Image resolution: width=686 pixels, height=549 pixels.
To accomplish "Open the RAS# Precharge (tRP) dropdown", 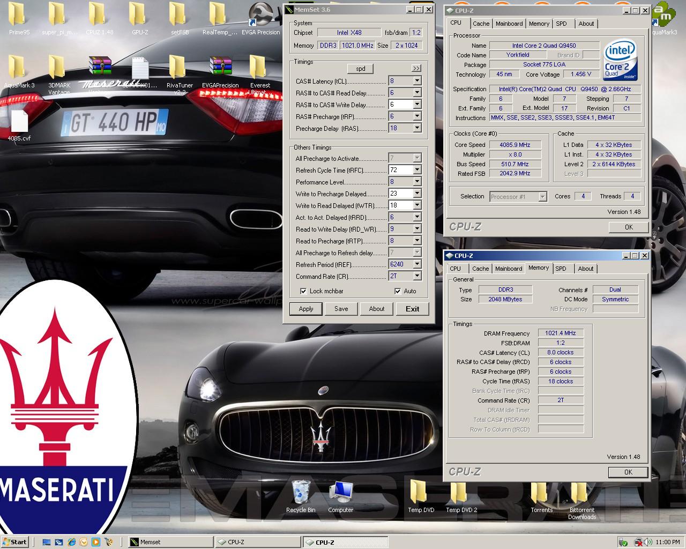I will tap(417, 116).
